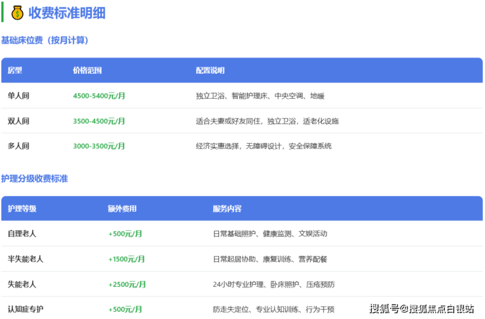Click the +1500元/月 fee for 半失能老人
Image resolution: width=485 pixels, height=319 pixels.
127,260
